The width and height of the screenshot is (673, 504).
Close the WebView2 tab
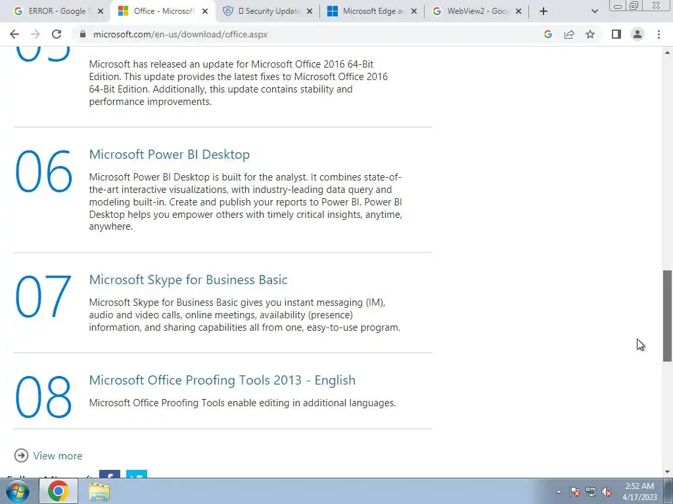519,11
